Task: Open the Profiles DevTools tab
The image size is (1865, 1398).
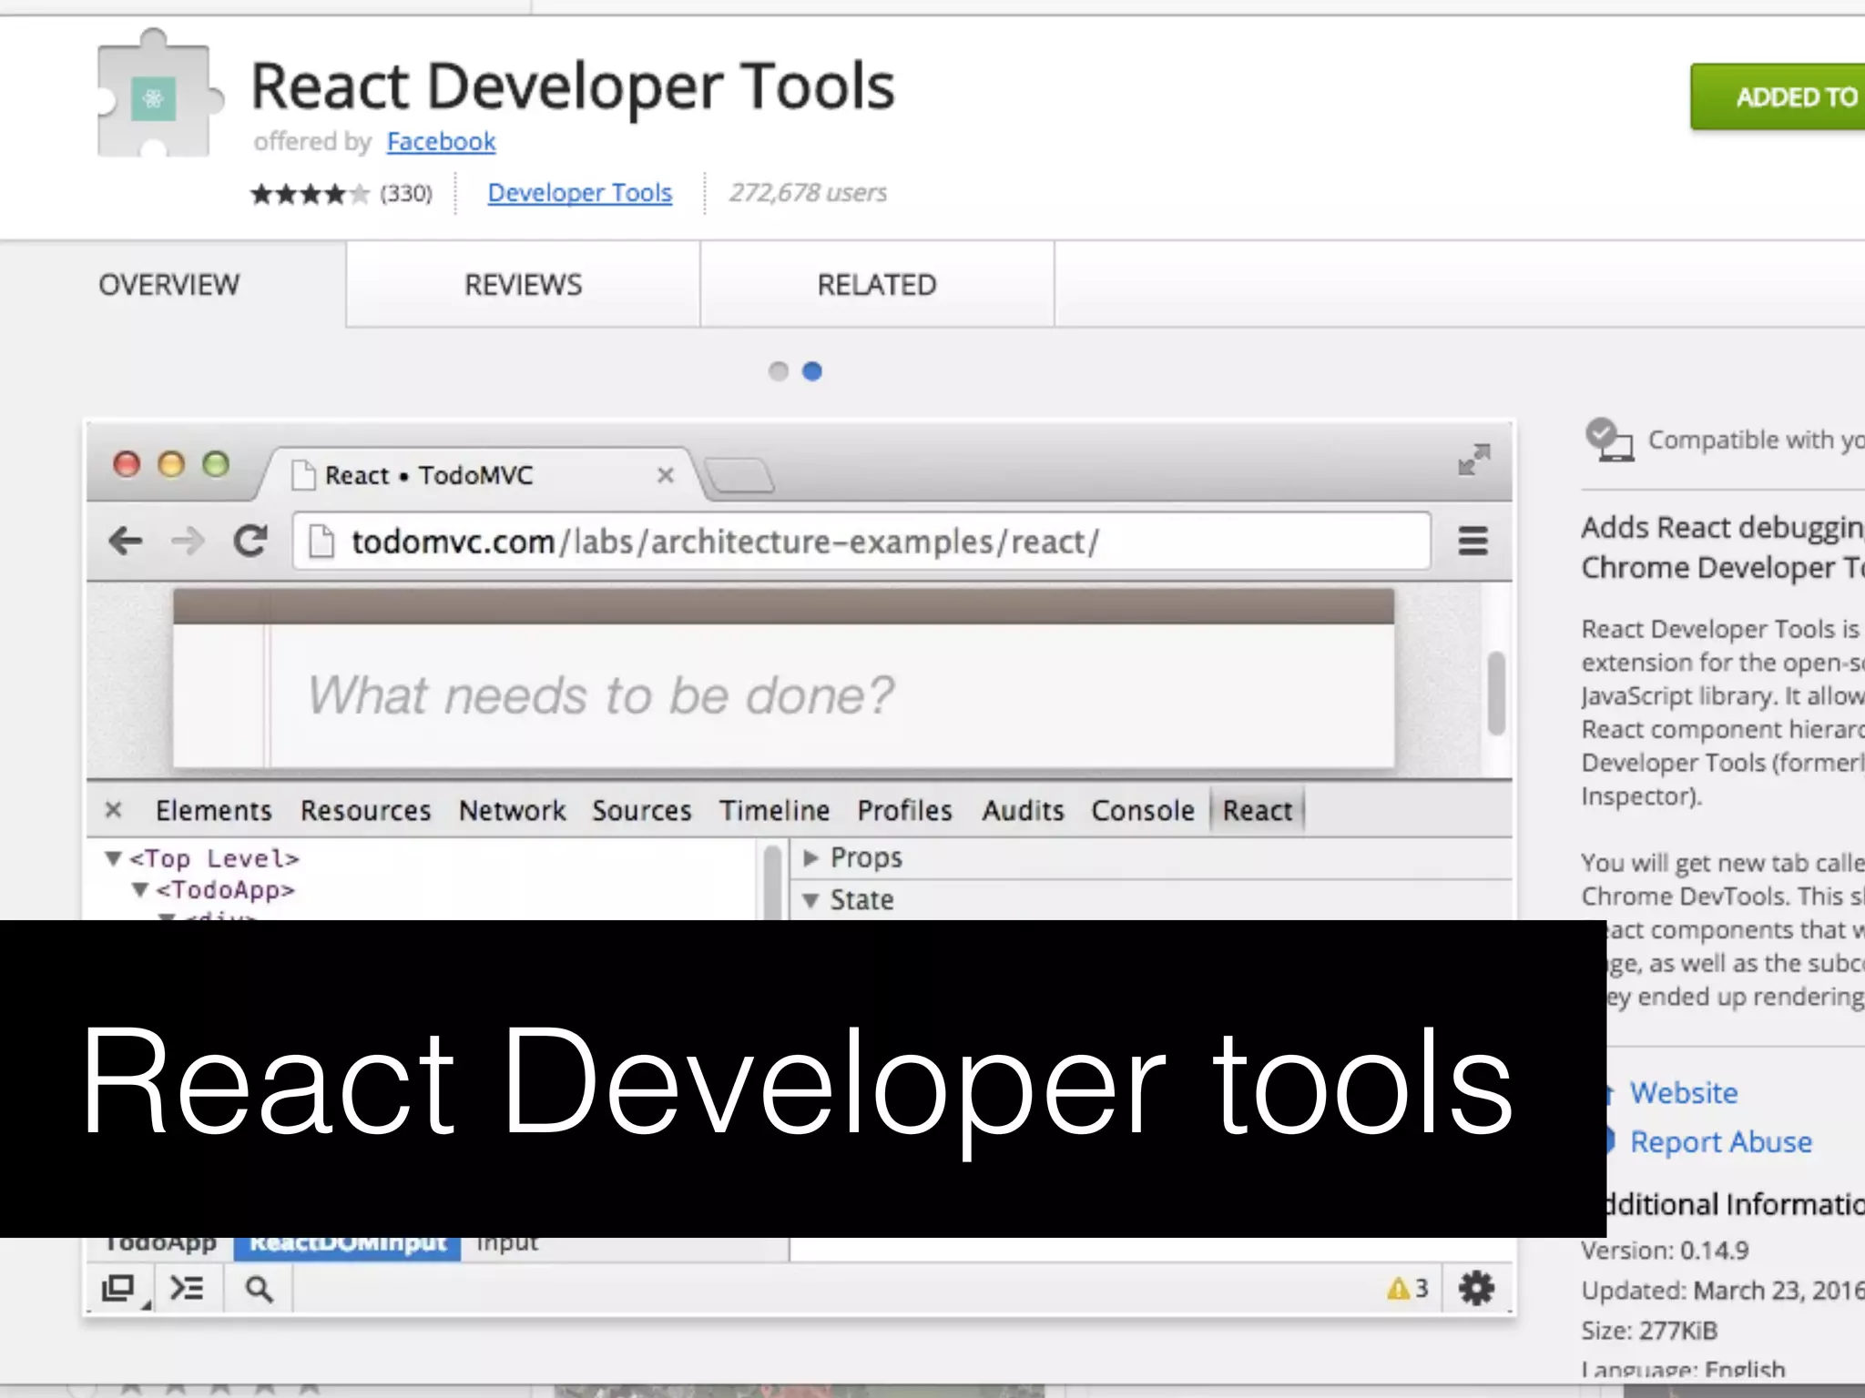Action: tap(904, 810)
